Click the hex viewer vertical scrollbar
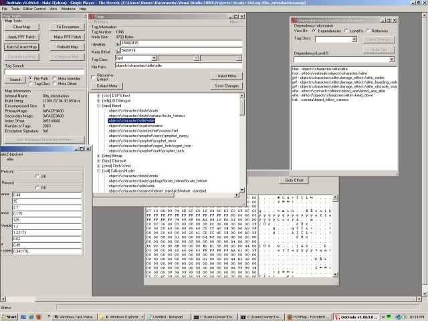 (335, 236)
